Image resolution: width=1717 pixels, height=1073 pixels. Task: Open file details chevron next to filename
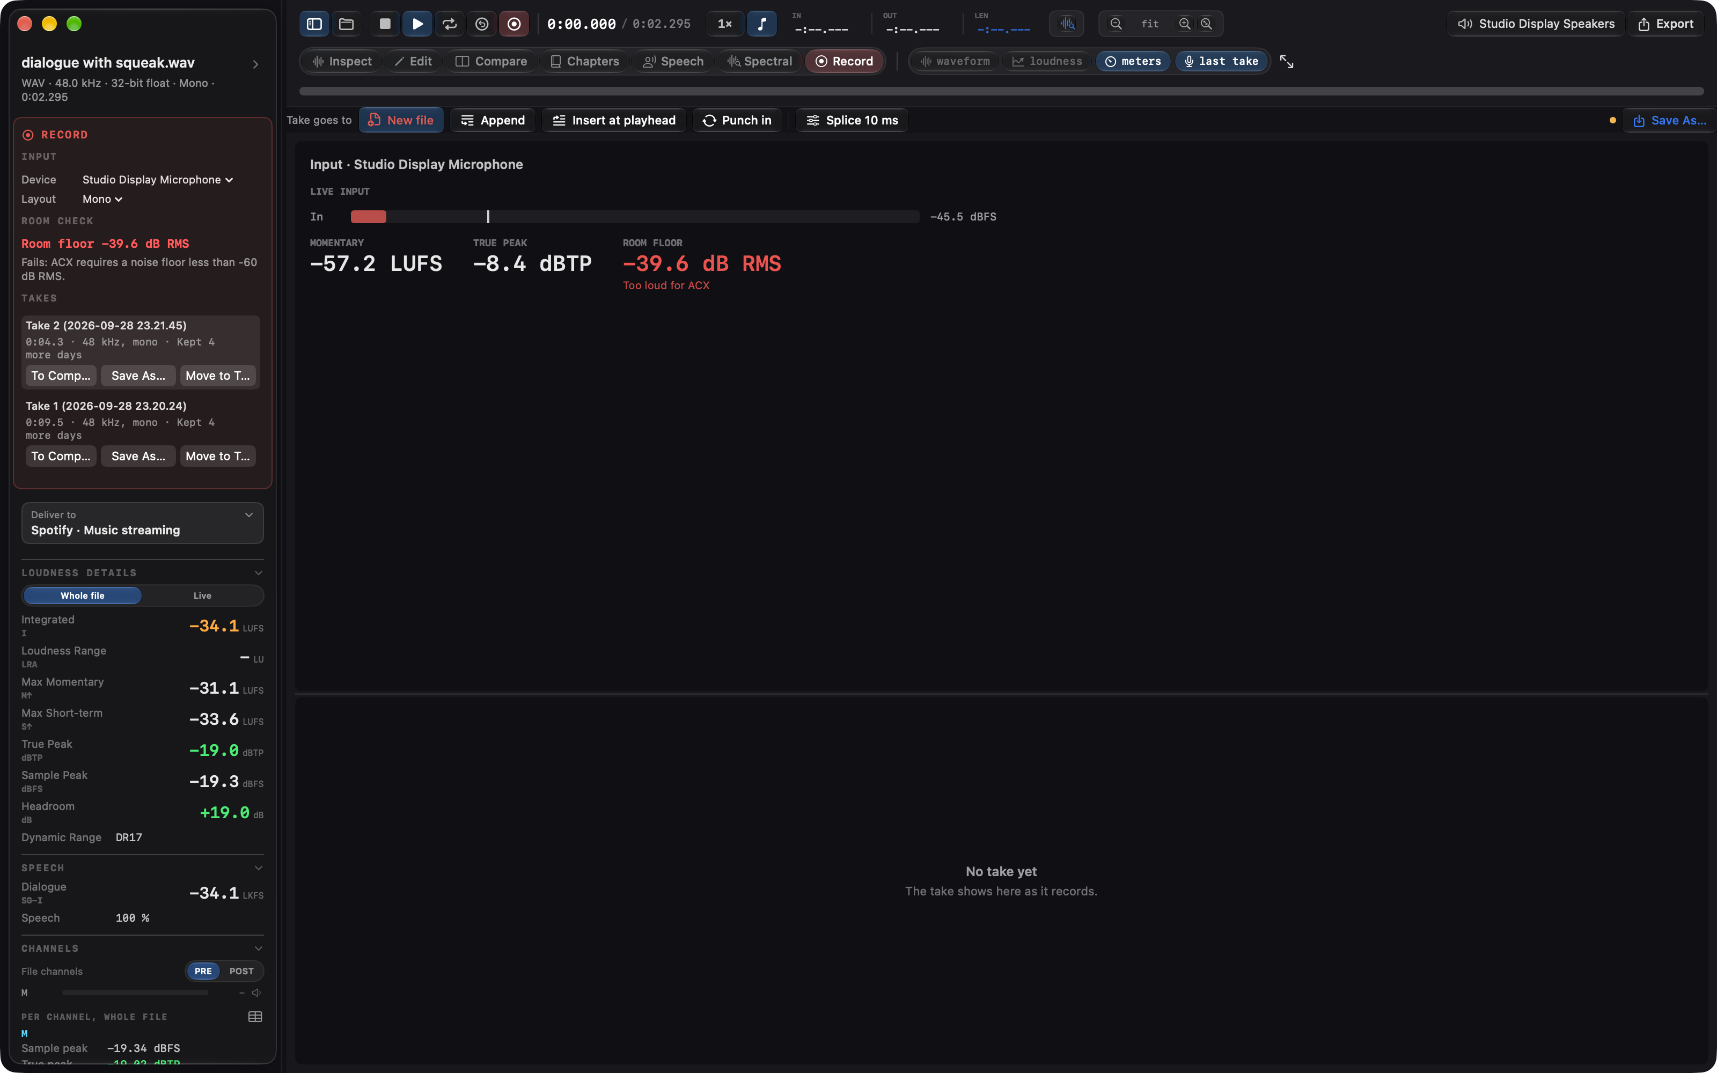pos(255,64)
